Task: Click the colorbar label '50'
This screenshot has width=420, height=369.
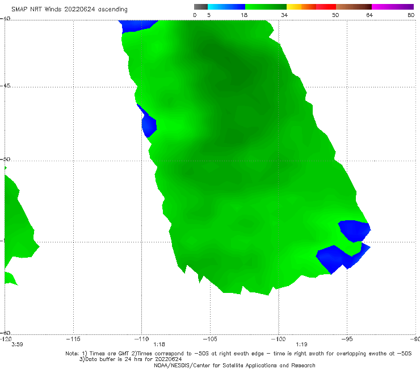Action: [335, 15]
